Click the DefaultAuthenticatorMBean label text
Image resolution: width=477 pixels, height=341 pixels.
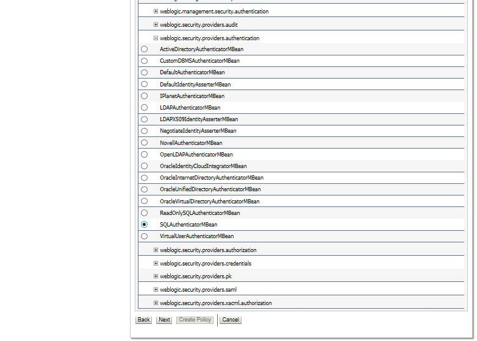(x=192, y=72)
